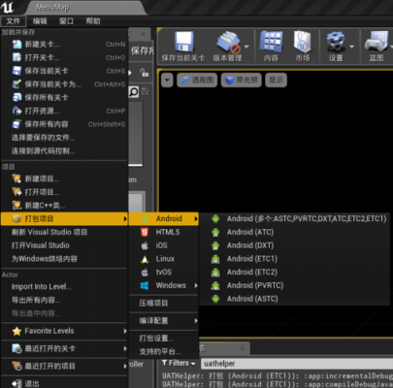The width and height of the screenshot is (393, 388).
Task: Open the 帮助 menu
Action: [x=93, y=21]
